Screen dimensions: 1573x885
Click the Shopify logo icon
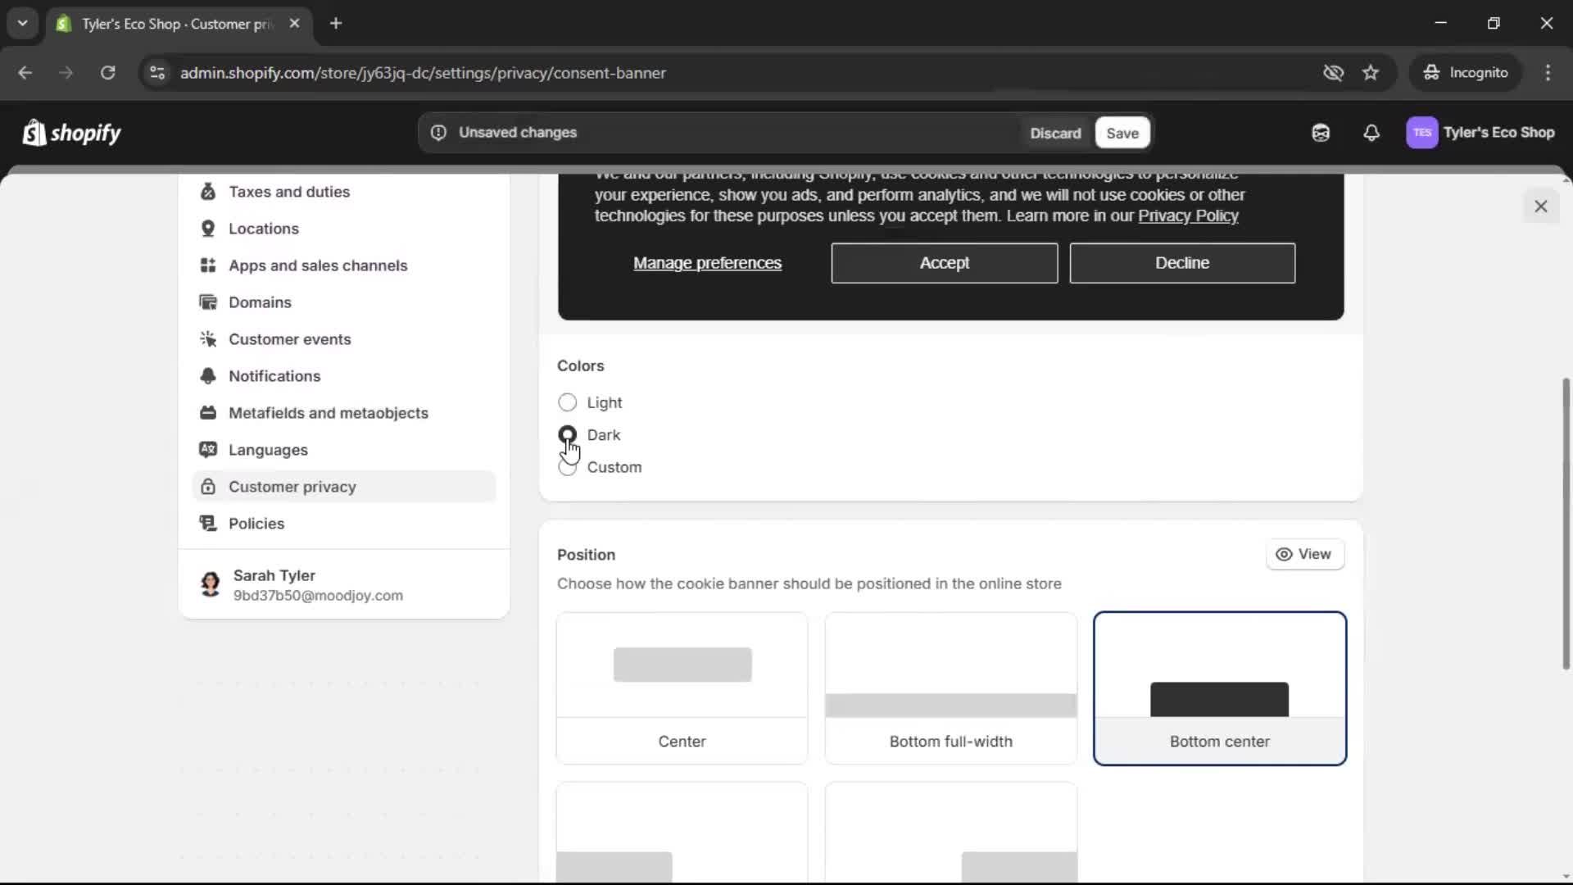34,133
